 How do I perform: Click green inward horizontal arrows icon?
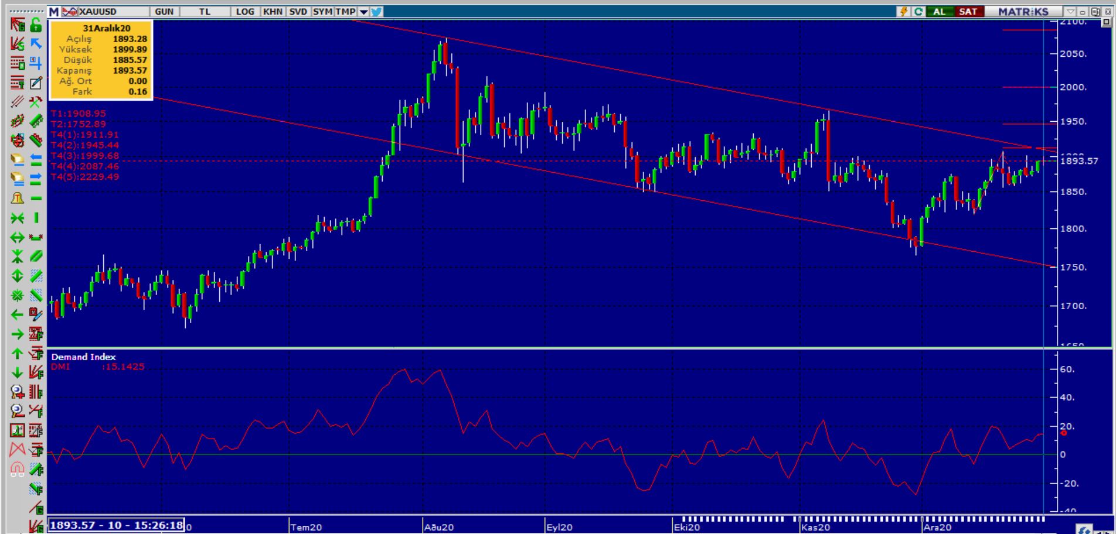[x=18, y=218]
